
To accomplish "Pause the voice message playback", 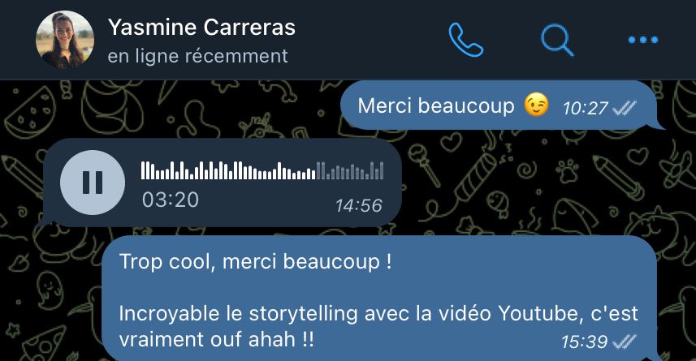I will tap(93, 183).
